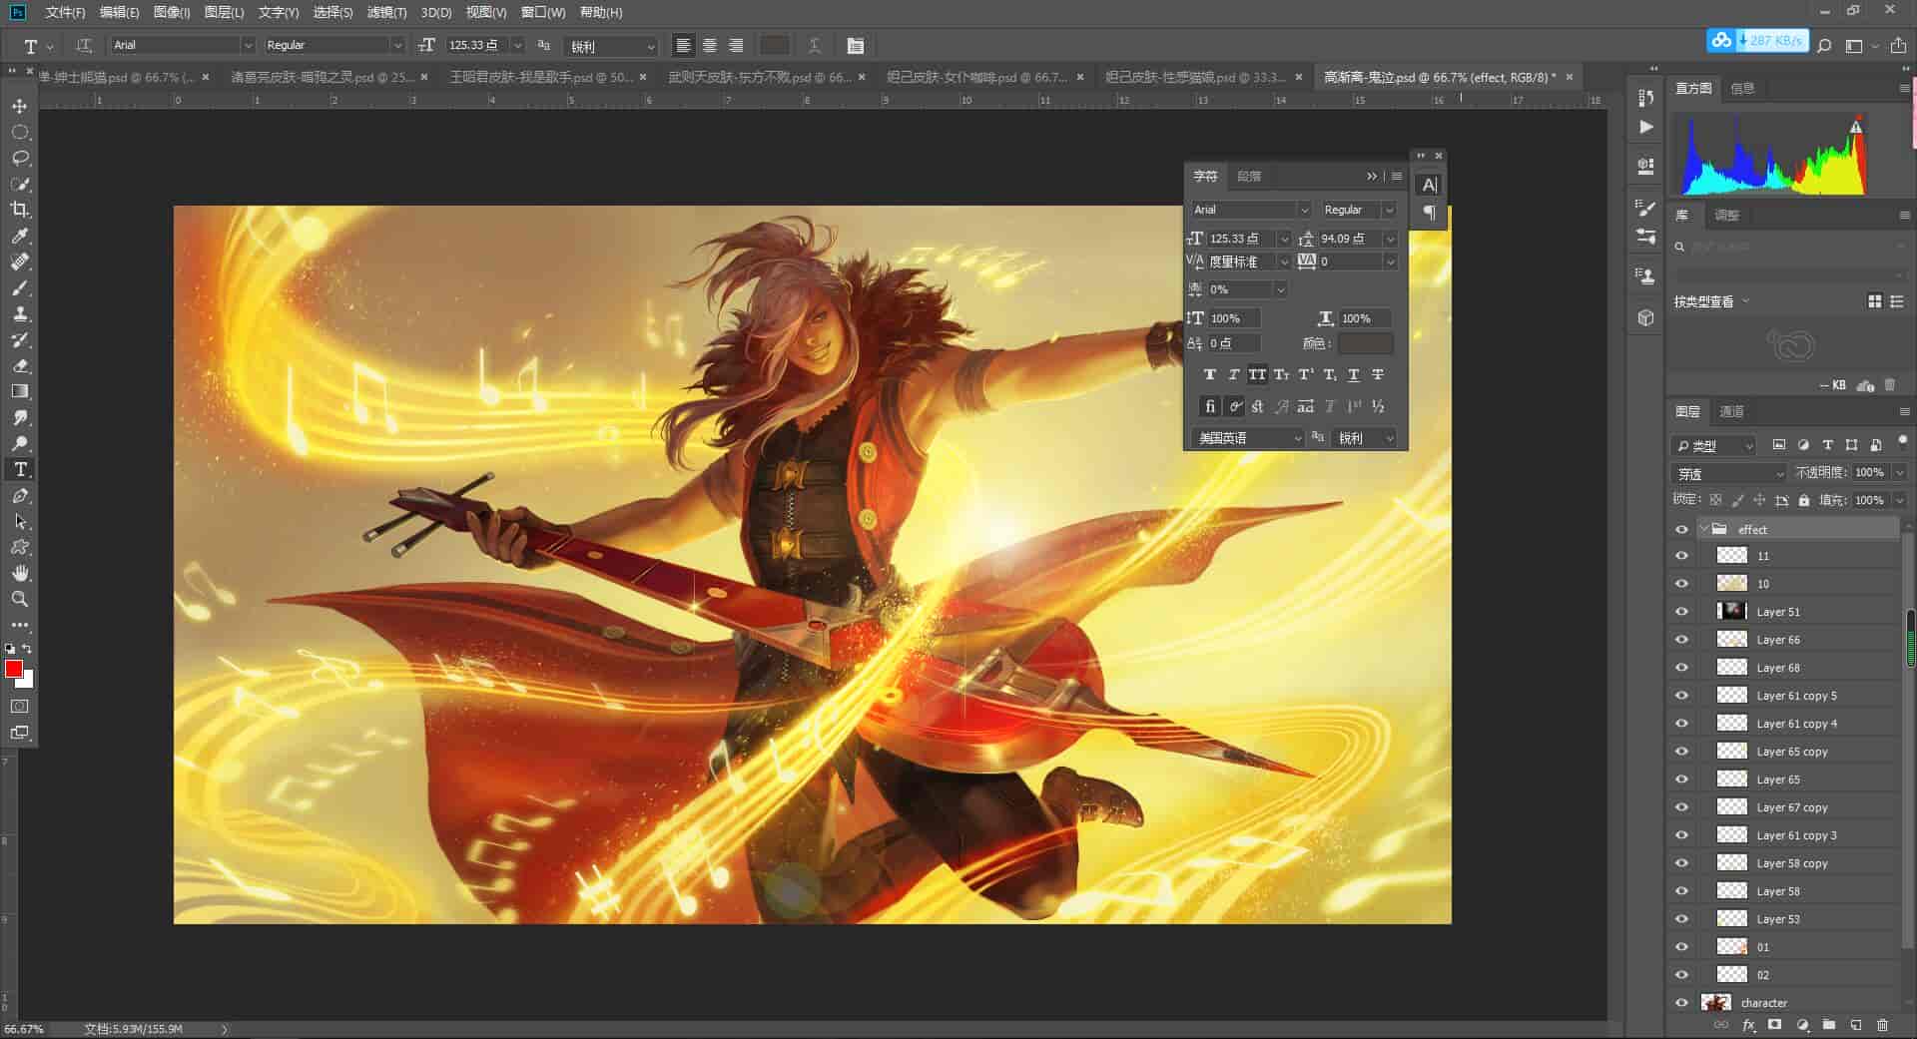Image resolution: width=1917 pixels, height=1039 pixels.
Task: Switch to the 信息 panel tab
Action: pyautogui.click(x=1742, y=88)
